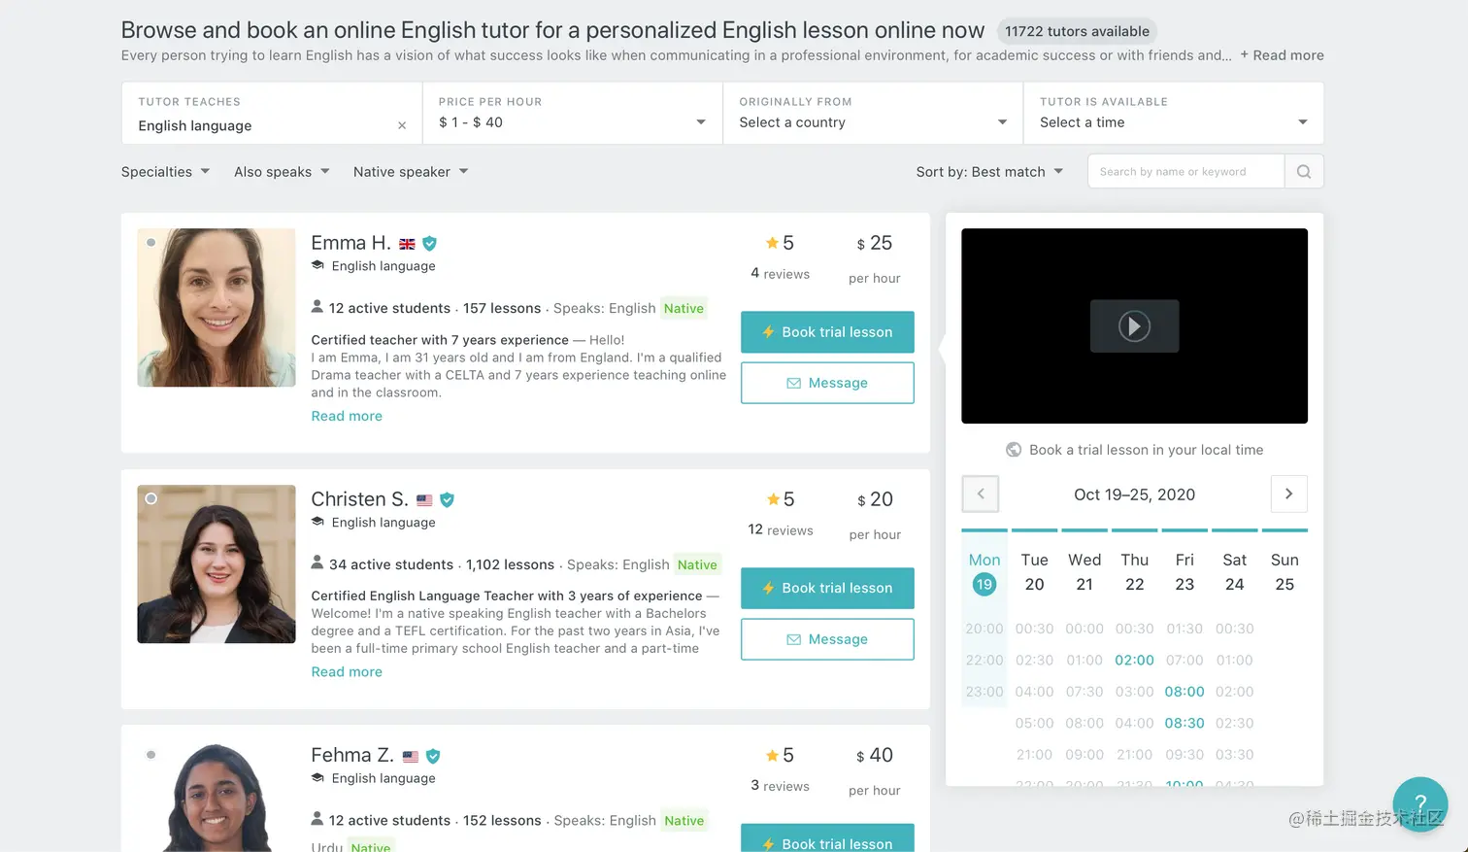Open tutor name Fehma Z.
1468x852 pixels.
click(352, 755)
